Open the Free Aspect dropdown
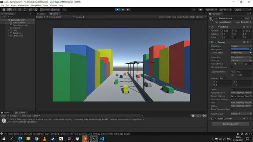The width and height of the screenshot is (253, 142). (62, 17)
